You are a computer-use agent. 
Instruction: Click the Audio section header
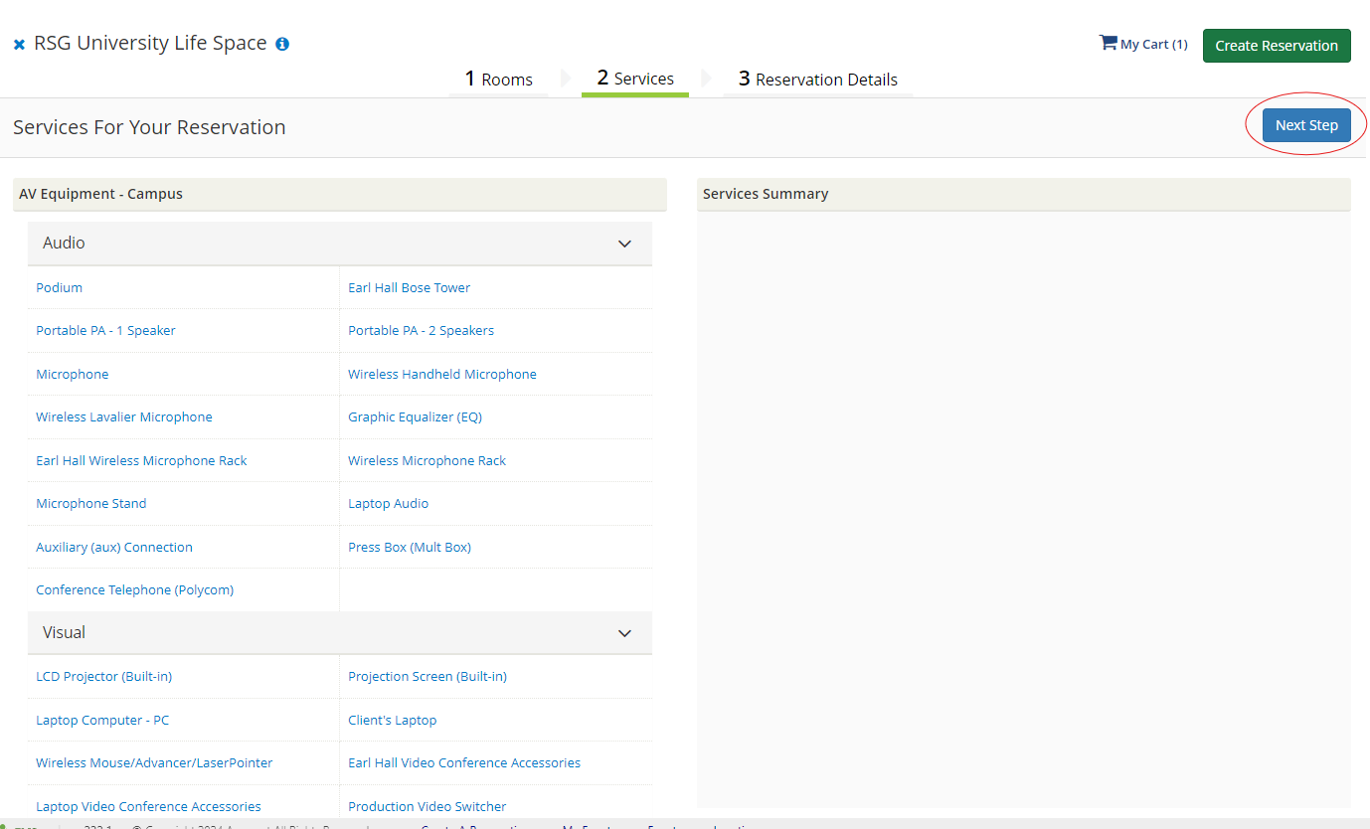click(x=340, y=244)
